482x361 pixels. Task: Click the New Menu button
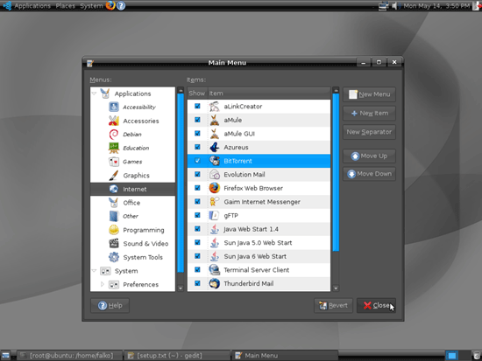pos(369,94)
